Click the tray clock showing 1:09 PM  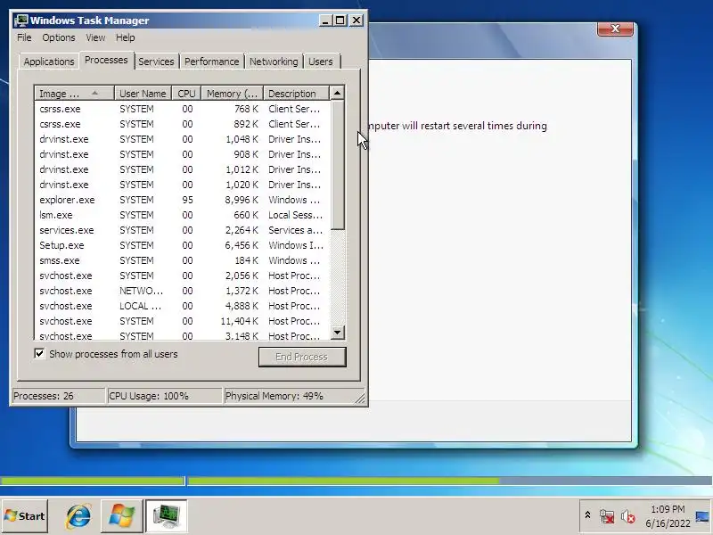668,516
